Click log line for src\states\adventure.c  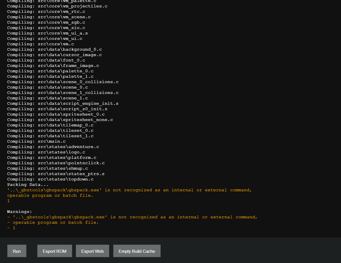(53, 147)
